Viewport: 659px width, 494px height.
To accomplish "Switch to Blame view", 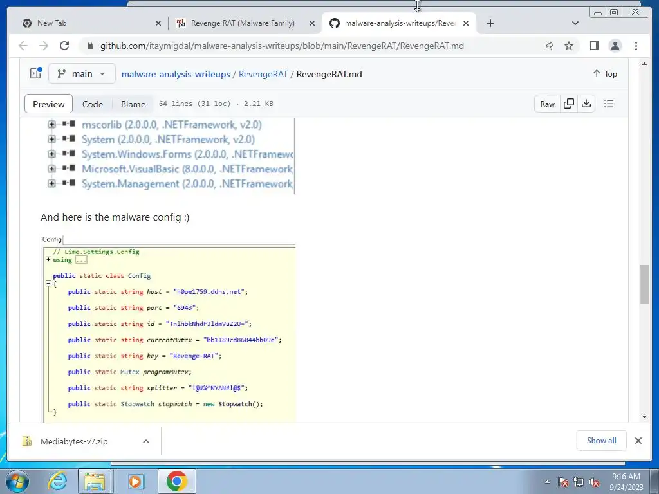I will 133,104.
